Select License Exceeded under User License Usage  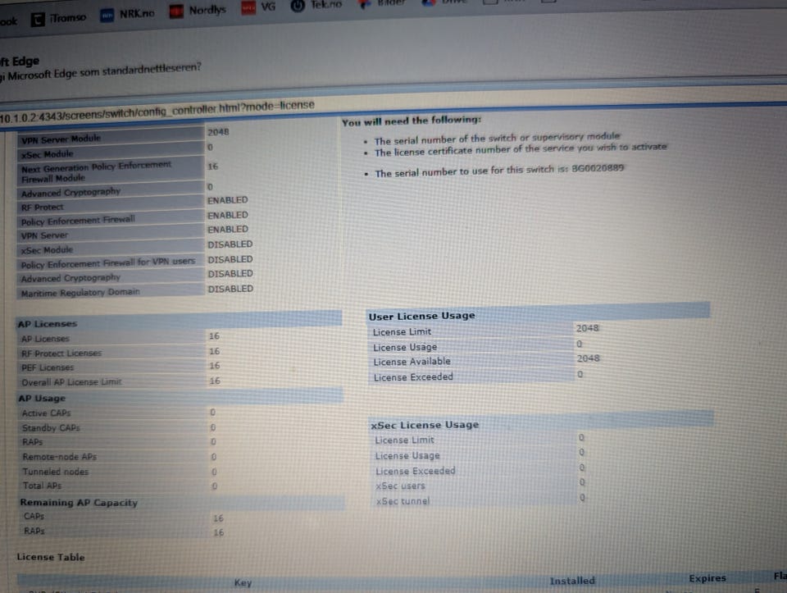[x=413, y=377]
